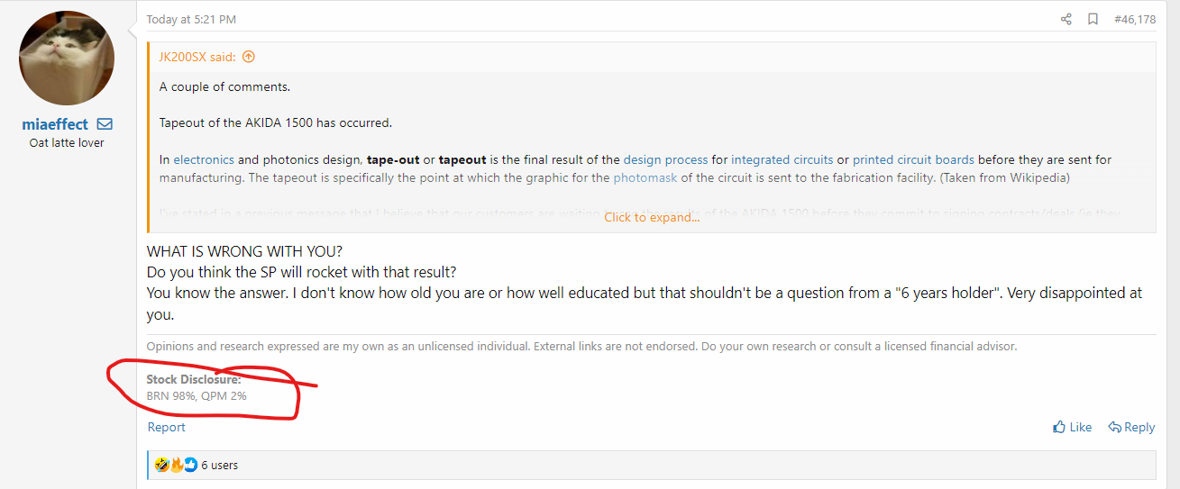Image resolution: width=1180 pixels, height=489 pixels.
Task: Report this post
Action: (x=167, y=428)
